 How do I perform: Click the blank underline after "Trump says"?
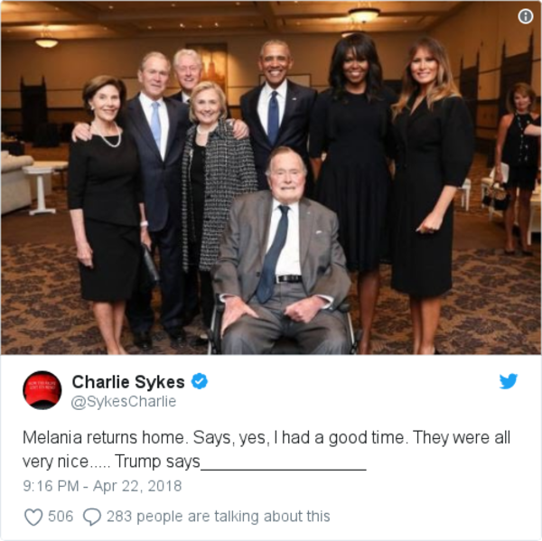pyautogui.click(x=284, y=469)
